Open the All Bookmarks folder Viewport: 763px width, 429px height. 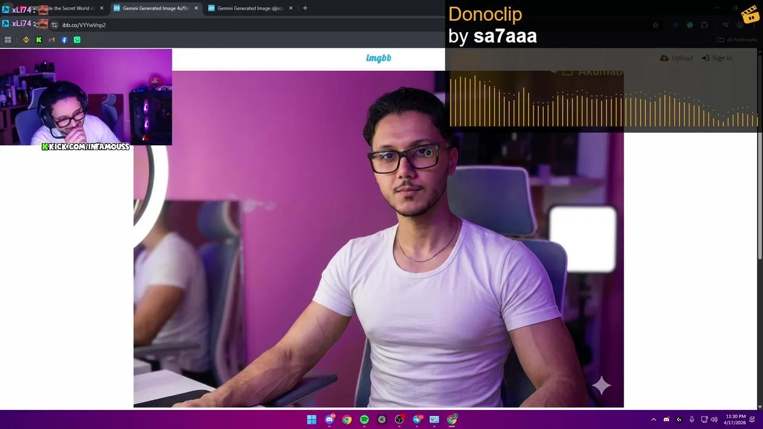(737, 40)
